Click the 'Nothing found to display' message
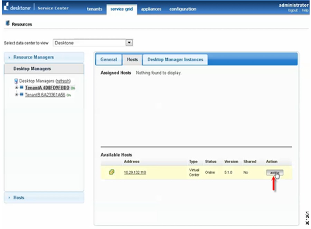The image size is (311, 229). [159, 73]
